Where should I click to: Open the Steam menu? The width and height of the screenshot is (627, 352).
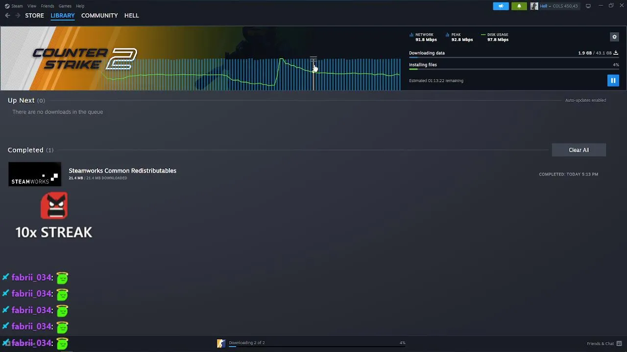17,6
